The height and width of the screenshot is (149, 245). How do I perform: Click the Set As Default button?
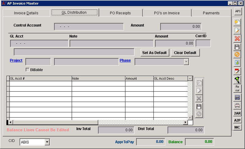coord(155,53)
